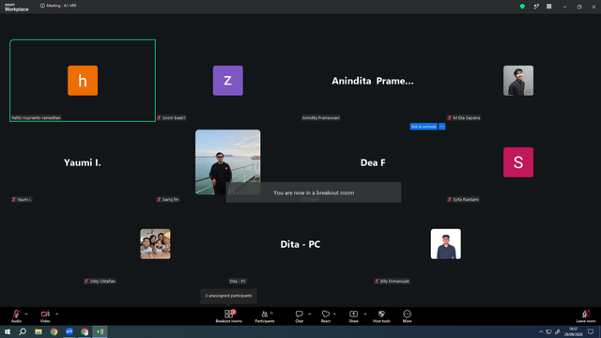The height and width of the screenshot is (338, 601).
Task: Open the Windows Start menu
Action: click(8, 331)
